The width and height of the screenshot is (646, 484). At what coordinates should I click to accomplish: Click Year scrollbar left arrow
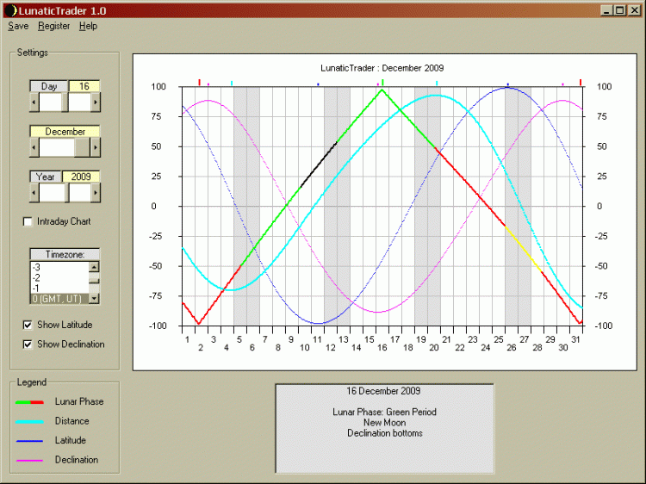(34, 193)
